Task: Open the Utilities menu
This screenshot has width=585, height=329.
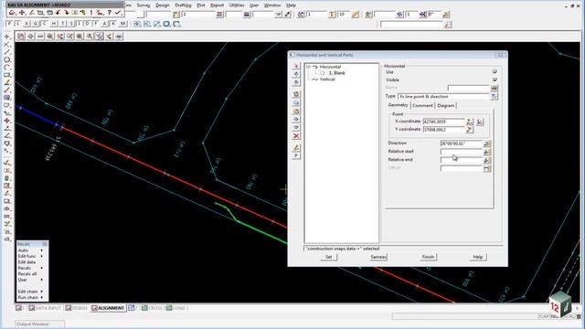Action: [x=237, y=5]
